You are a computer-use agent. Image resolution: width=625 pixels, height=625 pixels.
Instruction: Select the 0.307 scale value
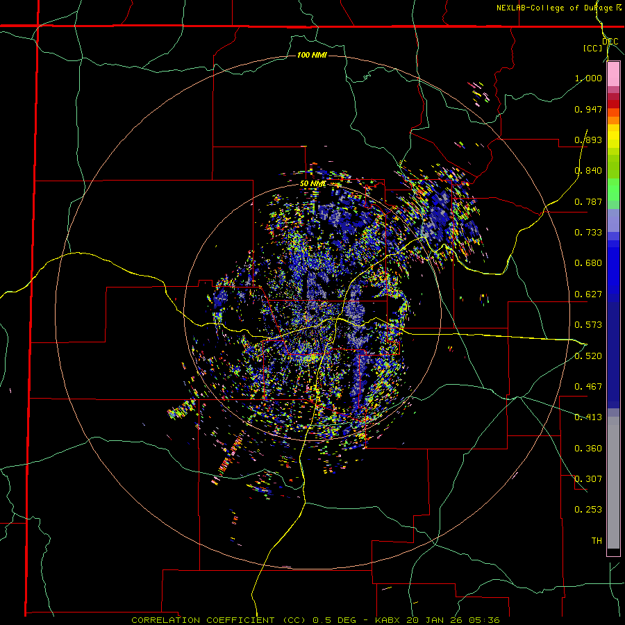[x=588, y=479]
